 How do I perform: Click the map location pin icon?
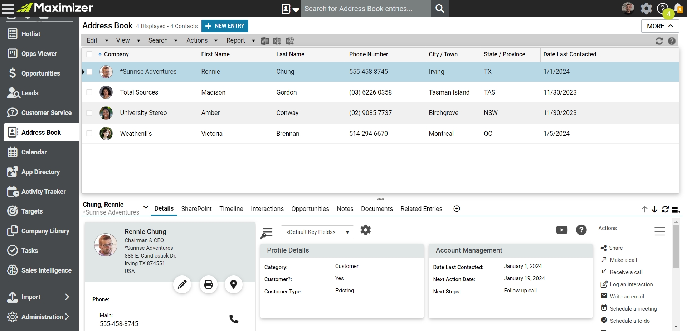click(233, 284)
